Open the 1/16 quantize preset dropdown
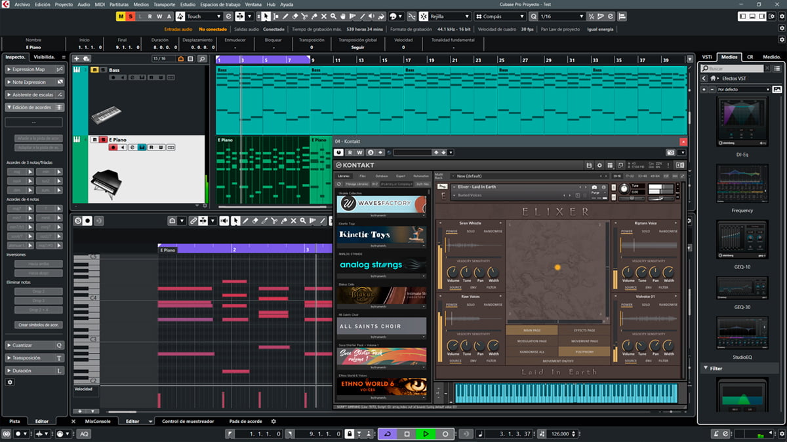 point(561,16)
